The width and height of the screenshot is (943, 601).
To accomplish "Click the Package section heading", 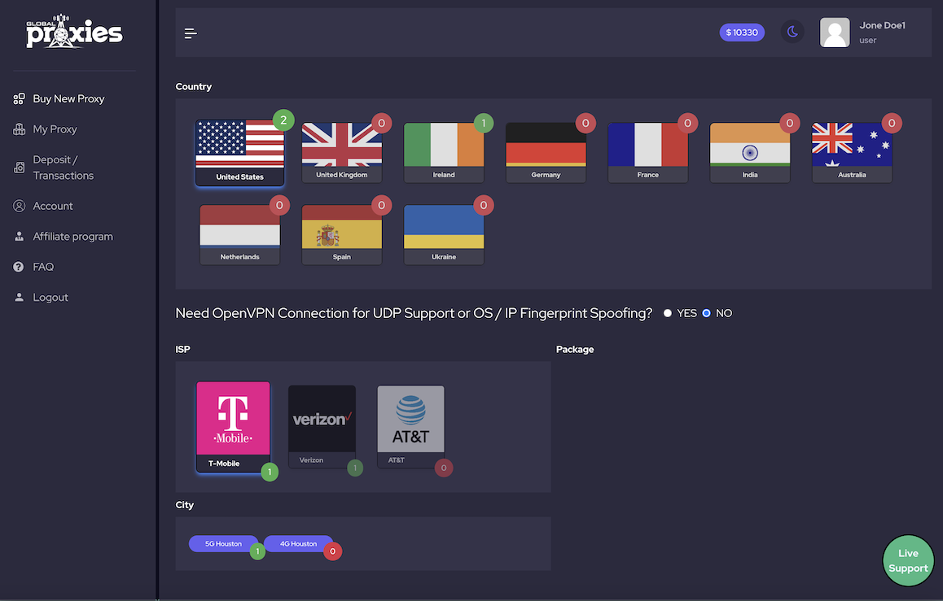I will (x=575, y=350).
